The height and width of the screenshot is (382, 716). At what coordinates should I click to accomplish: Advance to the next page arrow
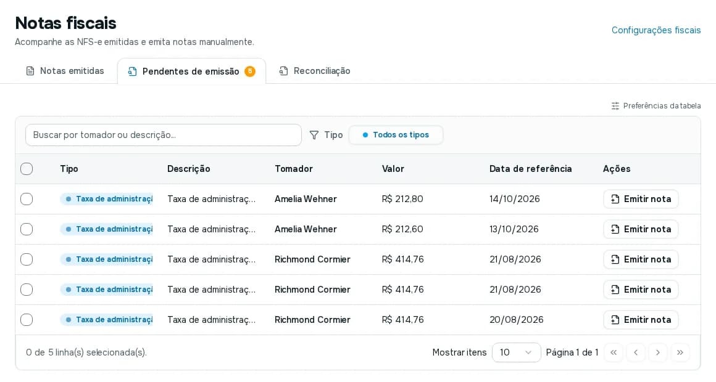tap(658, 352)
